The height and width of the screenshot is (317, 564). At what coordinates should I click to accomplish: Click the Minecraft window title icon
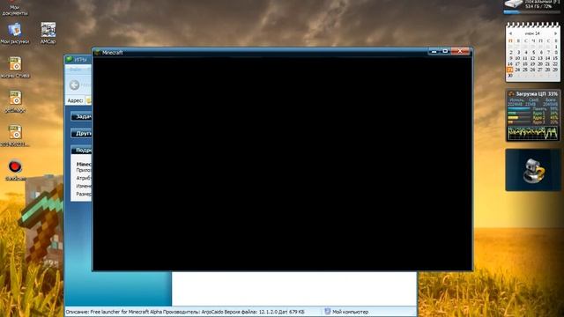click(97, 53)
